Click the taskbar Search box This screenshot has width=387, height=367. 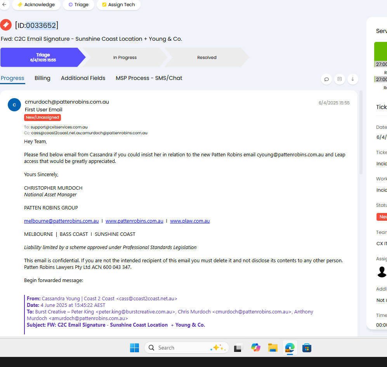click(187, 348)
